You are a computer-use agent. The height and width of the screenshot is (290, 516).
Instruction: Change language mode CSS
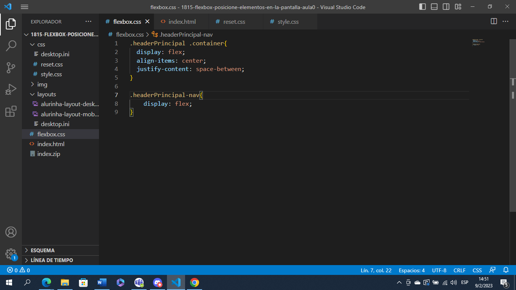(477, 270)
